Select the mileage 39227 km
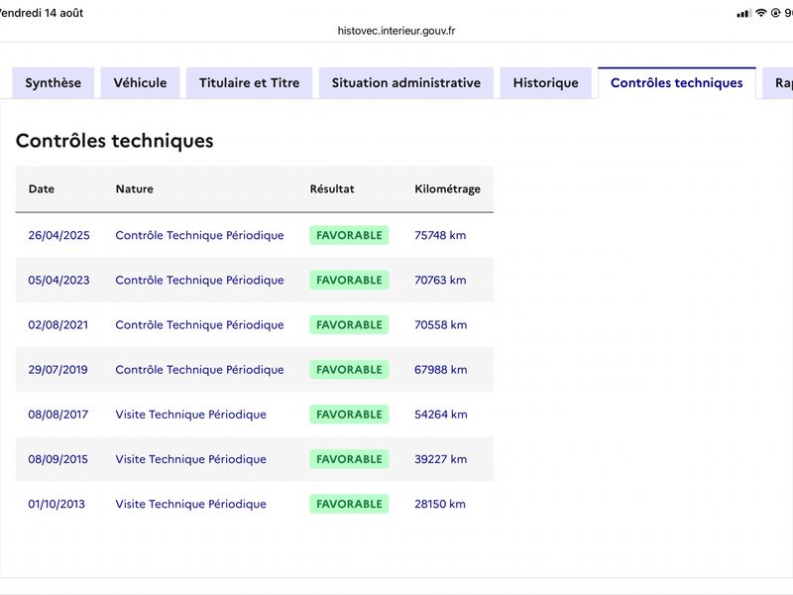Screen dimensions: 793x595 (x=441, y=459)
